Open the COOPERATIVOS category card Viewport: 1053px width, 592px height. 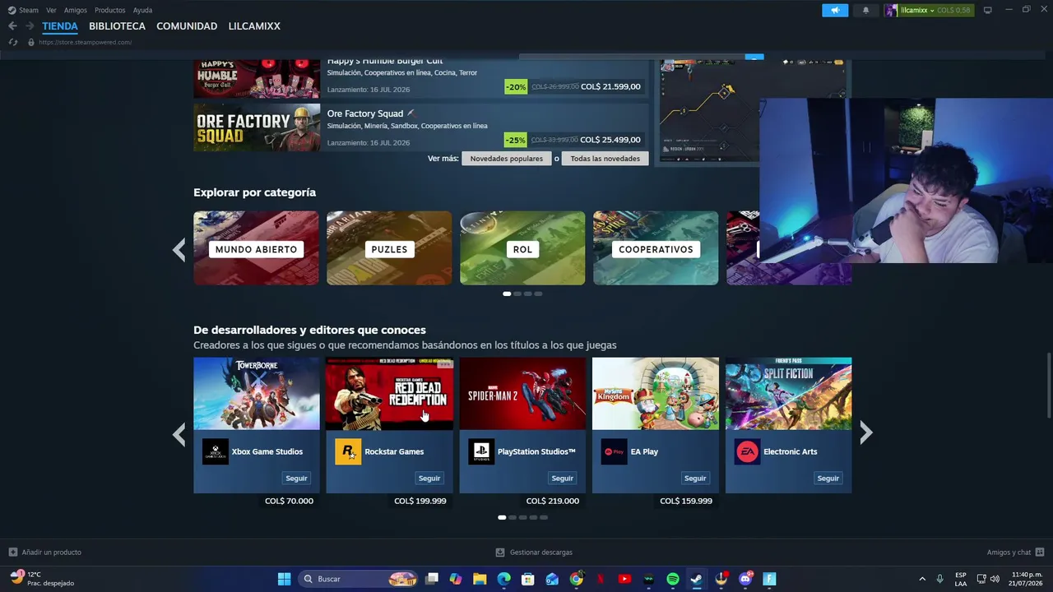(x=656, y=248)
